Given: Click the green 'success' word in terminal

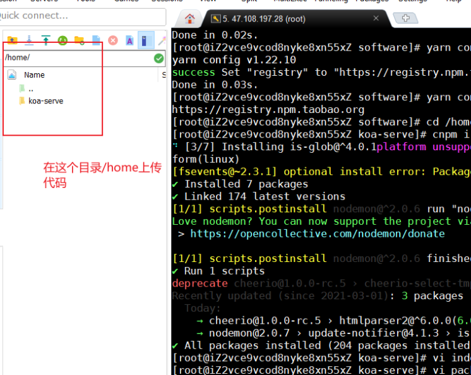Looking at the screenshot, I should click(x=193, y=73).
